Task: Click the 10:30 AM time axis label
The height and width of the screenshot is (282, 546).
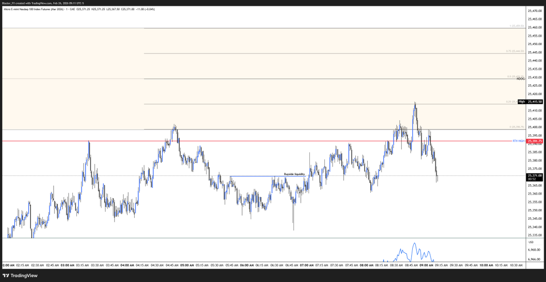Action: point(516,265)
